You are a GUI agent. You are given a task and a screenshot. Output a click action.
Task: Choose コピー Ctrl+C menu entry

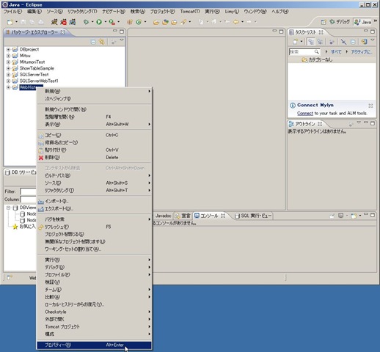point(94,135)
